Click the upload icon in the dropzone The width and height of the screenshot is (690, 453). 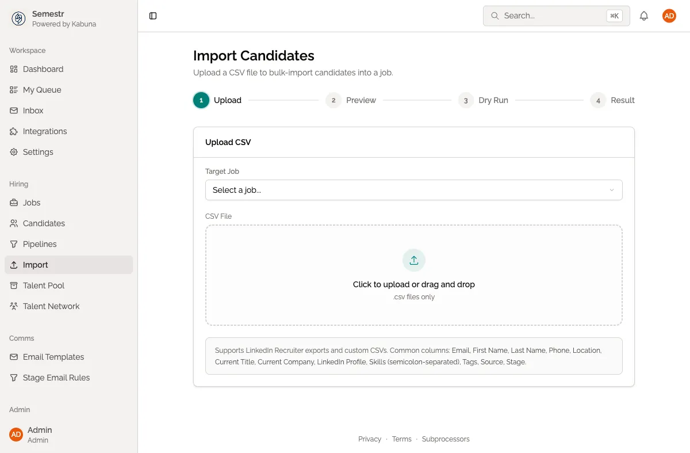413,260
